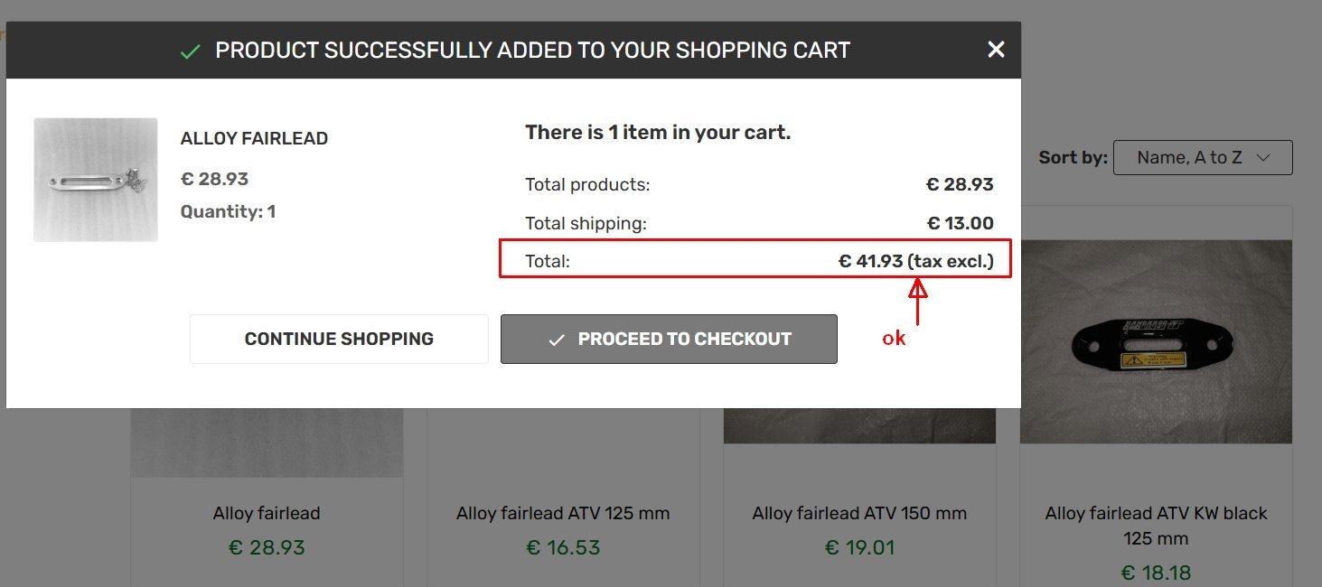Open Alloy fairlead ATV KW black 125 mm link
Viewport: 1322px width, 587px height.
click(1156, 526)
